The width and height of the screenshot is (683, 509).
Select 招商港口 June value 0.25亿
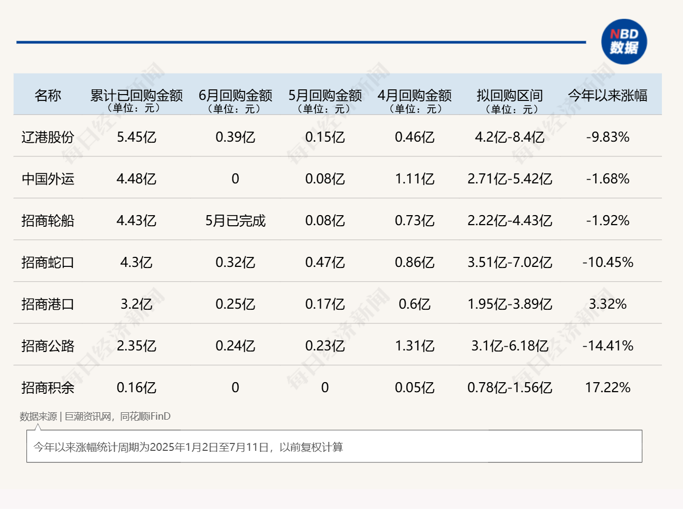click(x=235, y=304)
